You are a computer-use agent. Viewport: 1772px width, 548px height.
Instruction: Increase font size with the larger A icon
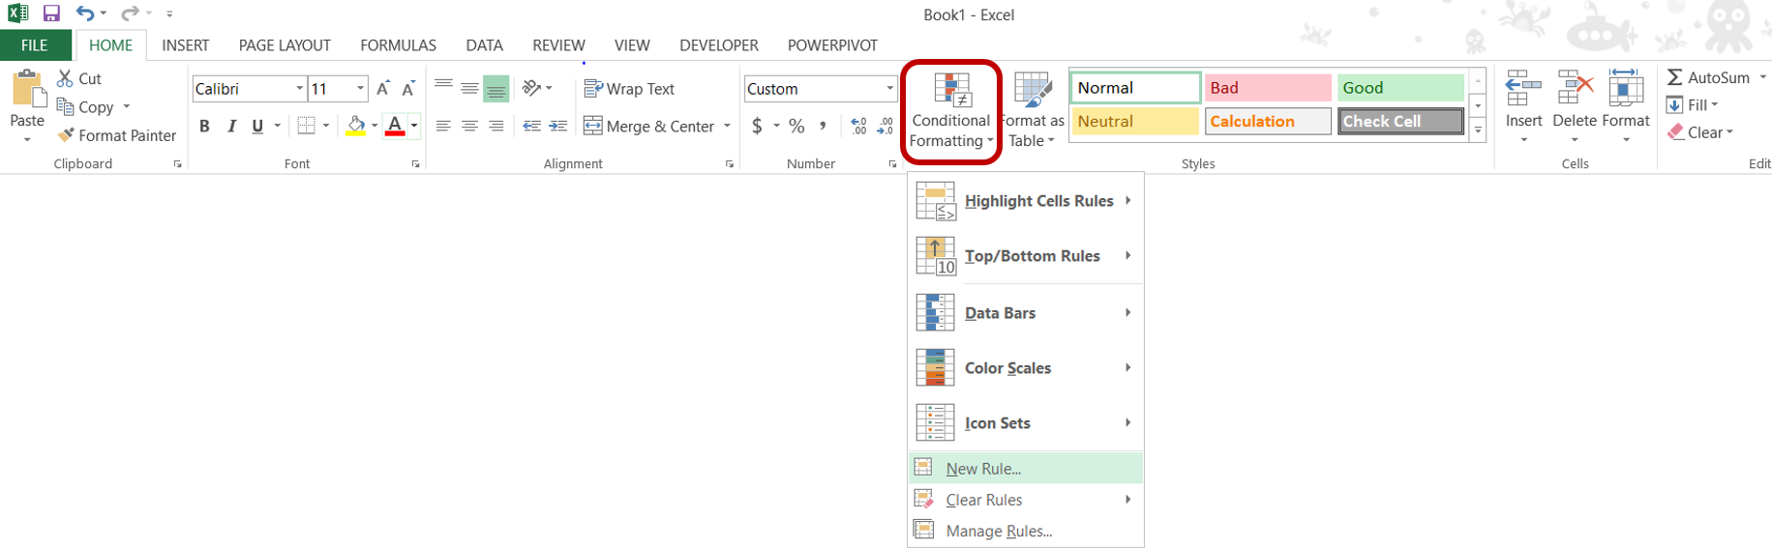383,89
